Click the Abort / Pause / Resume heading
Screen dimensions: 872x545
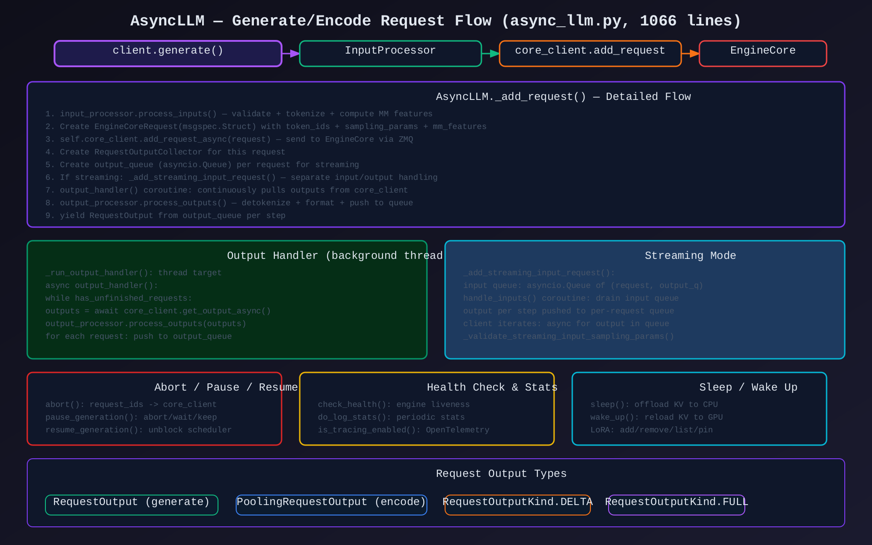(x=226, y=387)
